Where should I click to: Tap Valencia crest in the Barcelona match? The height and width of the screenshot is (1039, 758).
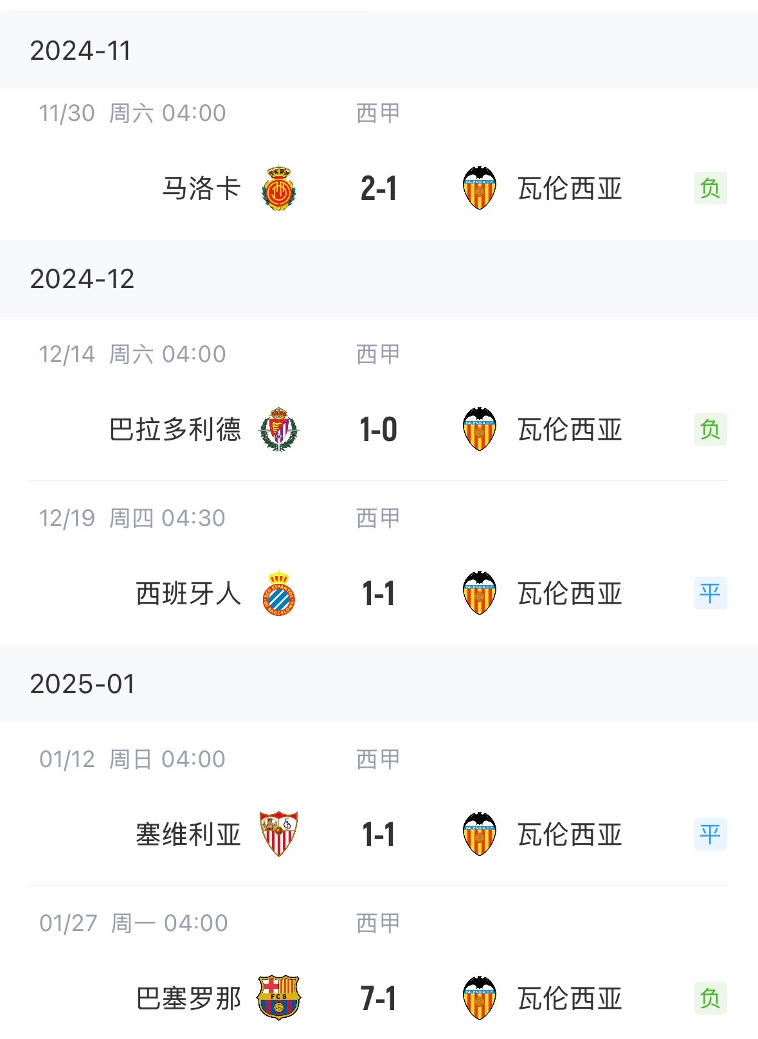[x=480, y=998]
